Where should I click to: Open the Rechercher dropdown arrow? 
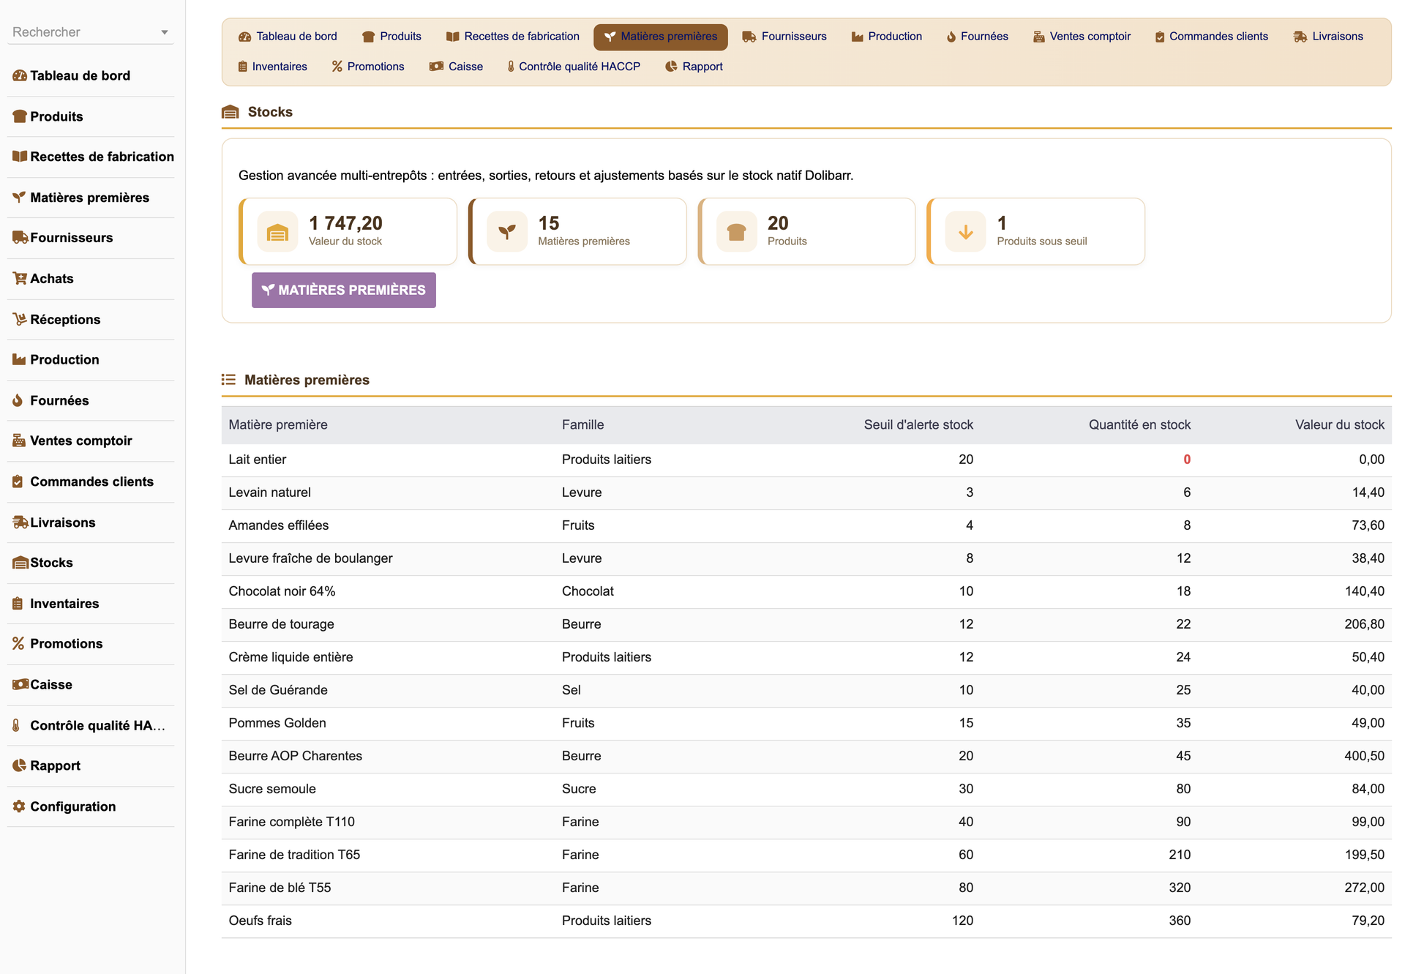tap(165, 33)
